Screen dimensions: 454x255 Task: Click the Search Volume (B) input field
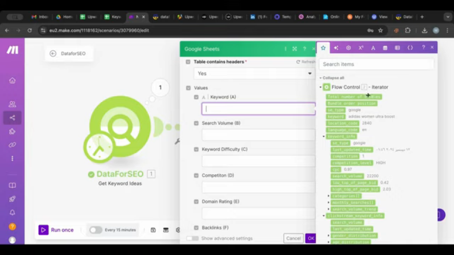tap(258, 135)
